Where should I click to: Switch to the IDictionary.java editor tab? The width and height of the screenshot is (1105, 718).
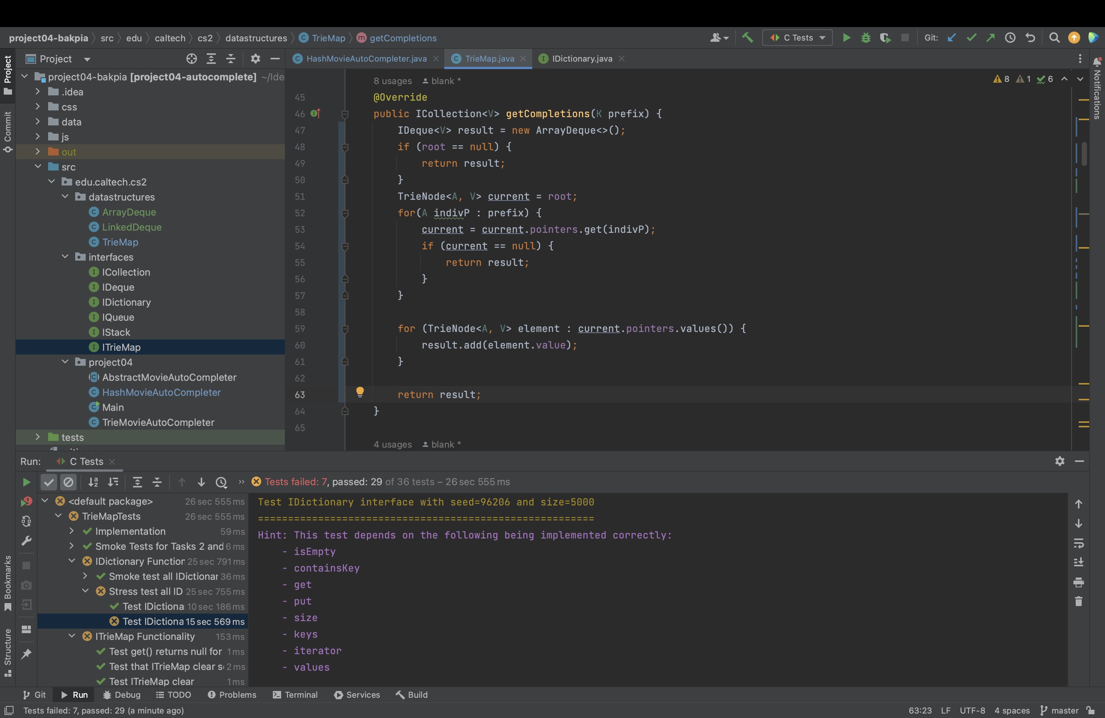[x=582, y=59]
